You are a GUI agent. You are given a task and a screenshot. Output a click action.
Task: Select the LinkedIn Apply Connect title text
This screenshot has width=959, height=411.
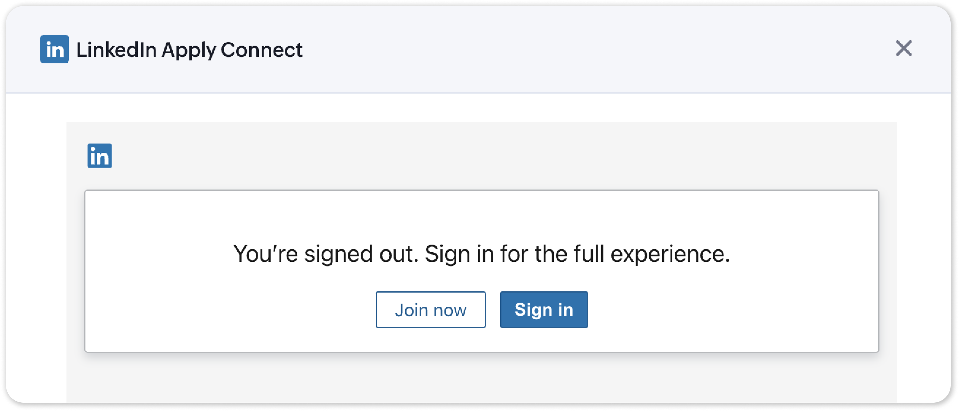click(x=189, y=50)
